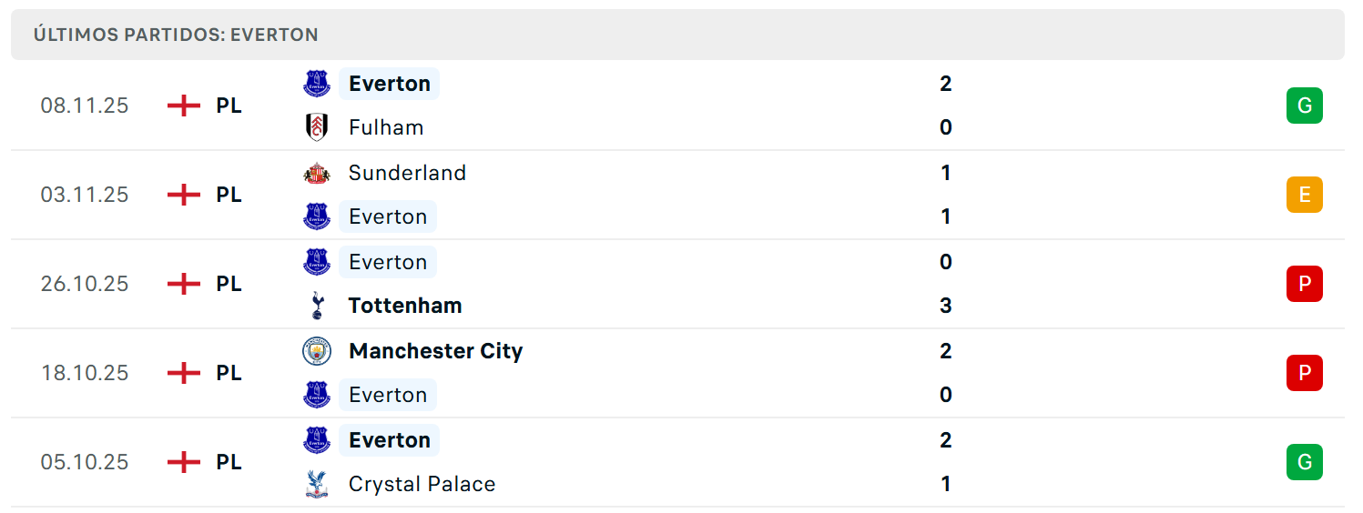The height and width of the screenshot is (513, 1363).
Task: Click red P badge for Tottenham match
Action: click(x=1304, y=284)
